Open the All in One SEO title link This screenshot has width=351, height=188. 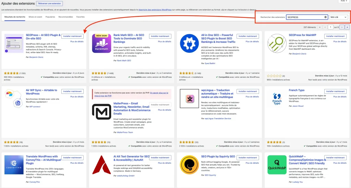click(x=218, y=38)
